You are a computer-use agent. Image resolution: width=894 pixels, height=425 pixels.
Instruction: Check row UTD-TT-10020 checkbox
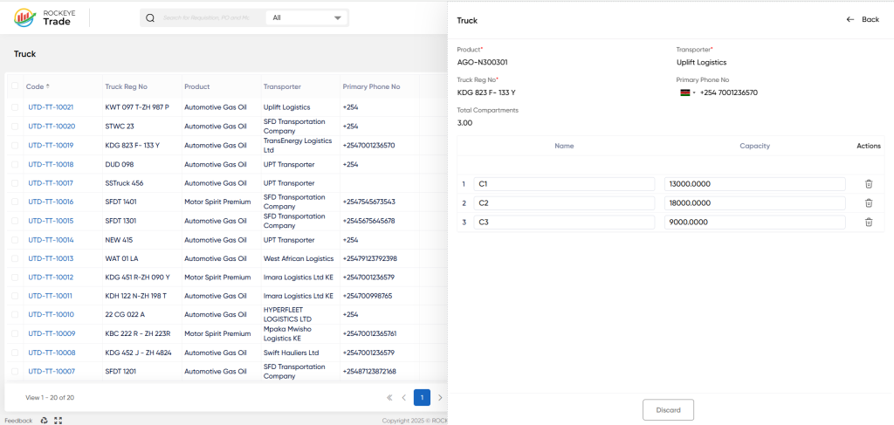pos(14,126)
